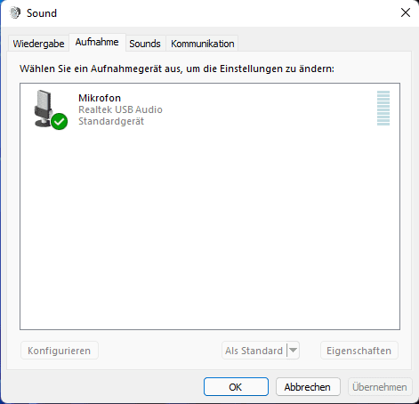The width and height of the screenshot is (419, 404).
Task: Go to the Sounds tab
Action: point(145,44)
